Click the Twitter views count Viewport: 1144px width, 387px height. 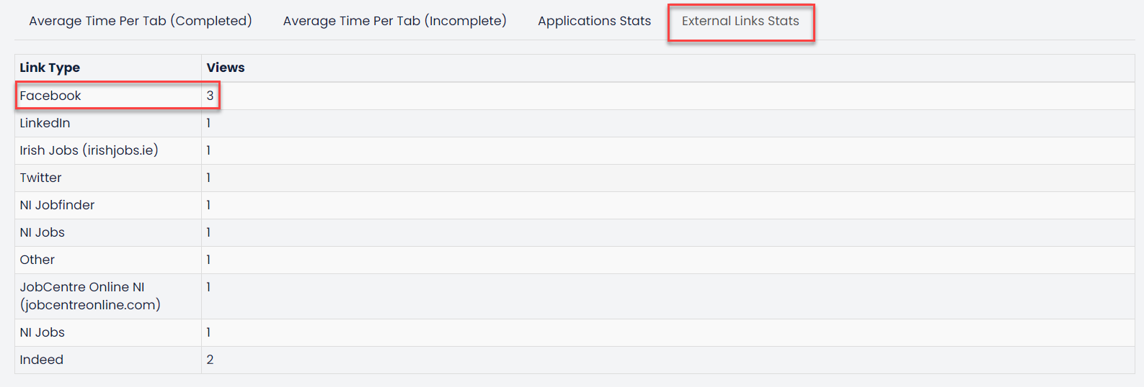(208, 178)
